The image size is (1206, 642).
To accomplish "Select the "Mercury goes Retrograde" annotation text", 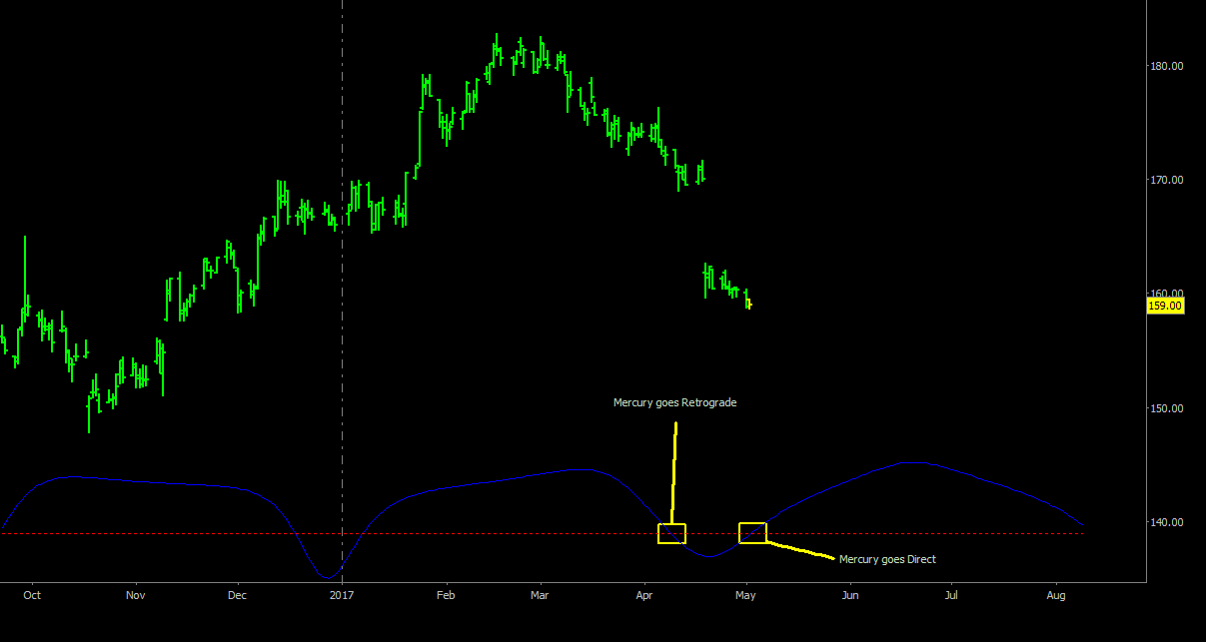I will (x=675, y=403).
